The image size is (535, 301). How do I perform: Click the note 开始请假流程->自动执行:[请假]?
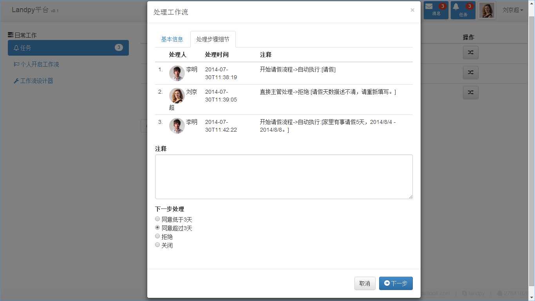298,69
